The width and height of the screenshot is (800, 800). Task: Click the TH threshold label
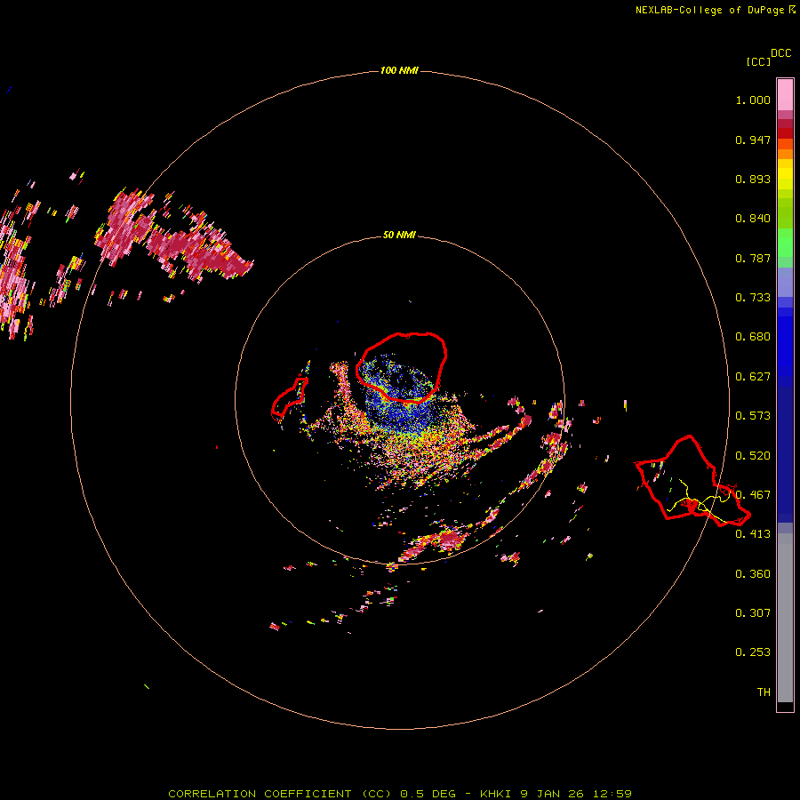764,692
